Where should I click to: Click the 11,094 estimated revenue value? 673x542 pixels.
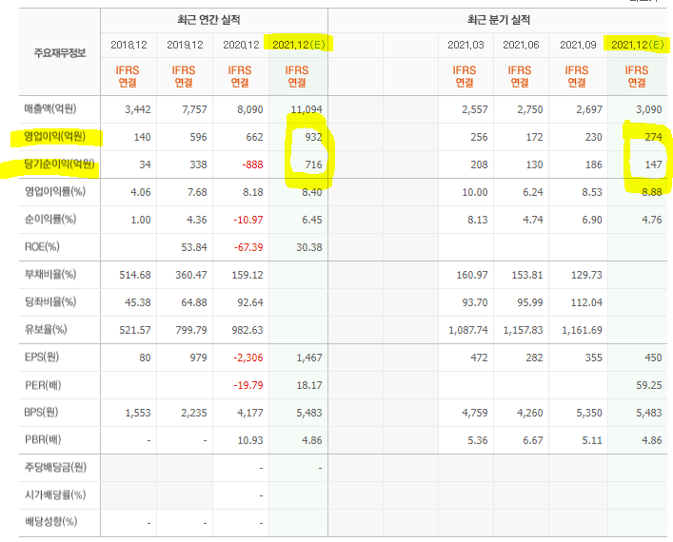click(x=307, y=109)
